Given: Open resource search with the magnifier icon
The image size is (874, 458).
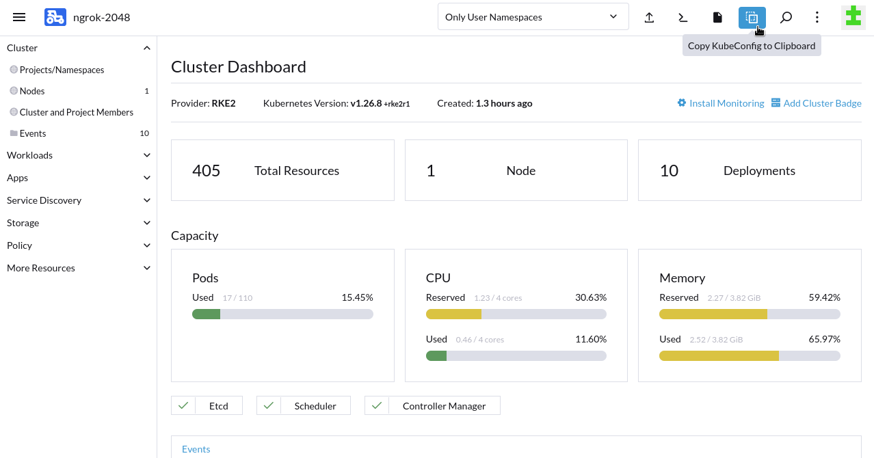Looking at the screenshot, I should 785,17.
